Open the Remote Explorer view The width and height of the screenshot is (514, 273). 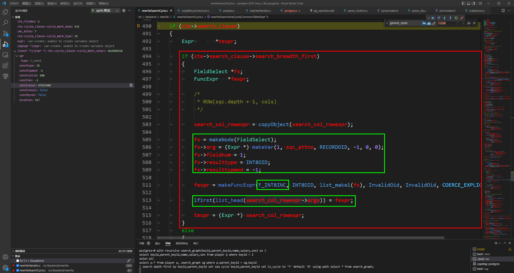click(x=5, y=55)
